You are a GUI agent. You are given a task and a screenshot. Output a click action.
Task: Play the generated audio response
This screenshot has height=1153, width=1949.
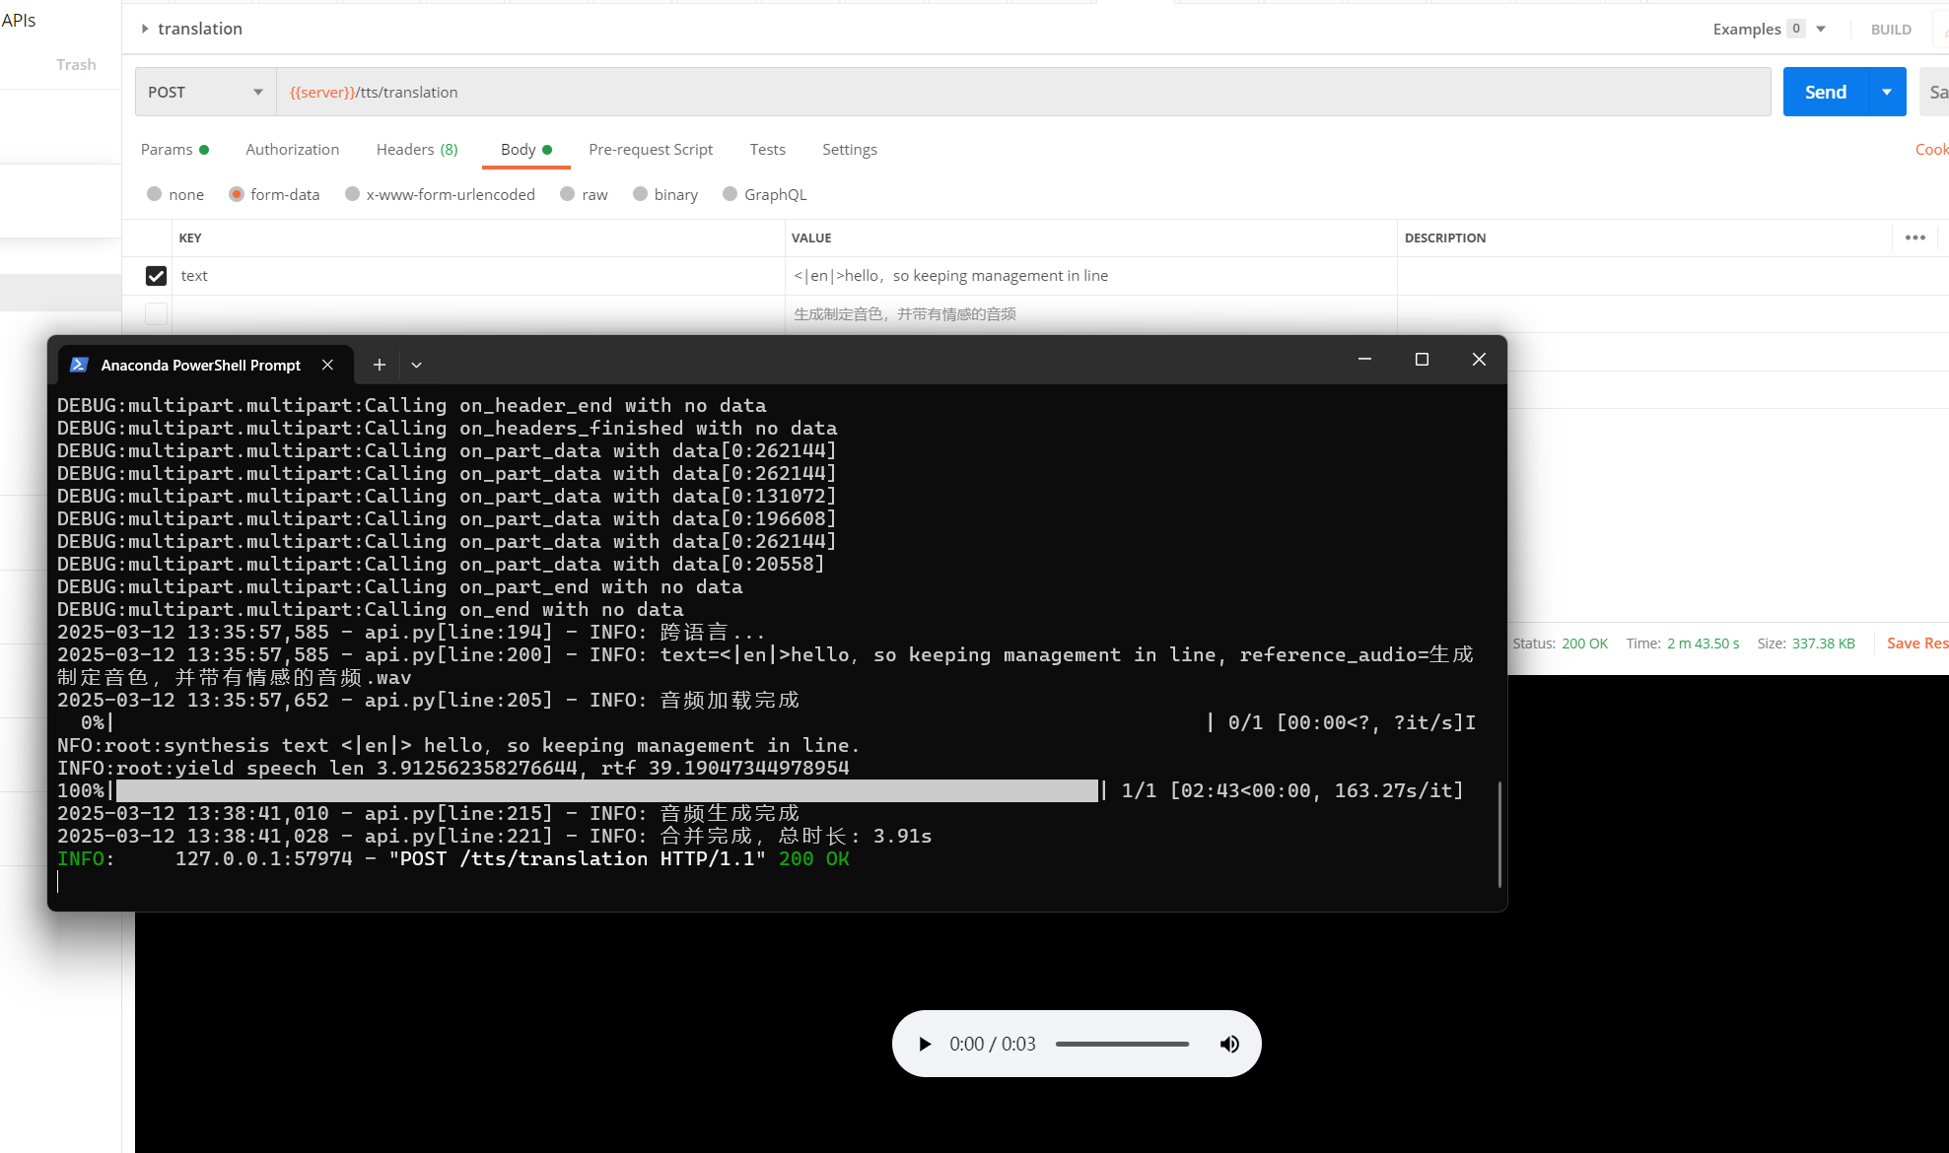pos(924,1044)
